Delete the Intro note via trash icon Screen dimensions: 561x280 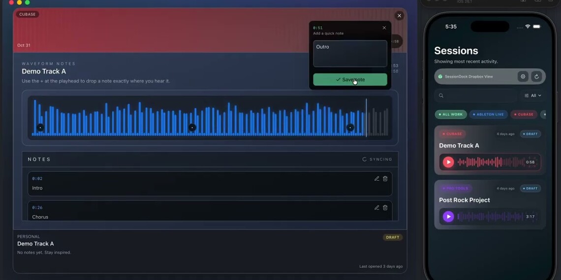point(385,179)
